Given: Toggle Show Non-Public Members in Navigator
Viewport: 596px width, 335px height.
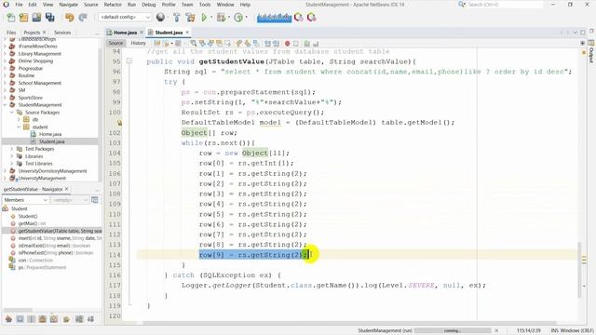Looking at the screenshot, I should pyautogui.click(x=42, y=319).
